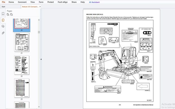Click scroll down arrow in Pages panel
Viewport: 175px width, 109px height.
[39, 107]
